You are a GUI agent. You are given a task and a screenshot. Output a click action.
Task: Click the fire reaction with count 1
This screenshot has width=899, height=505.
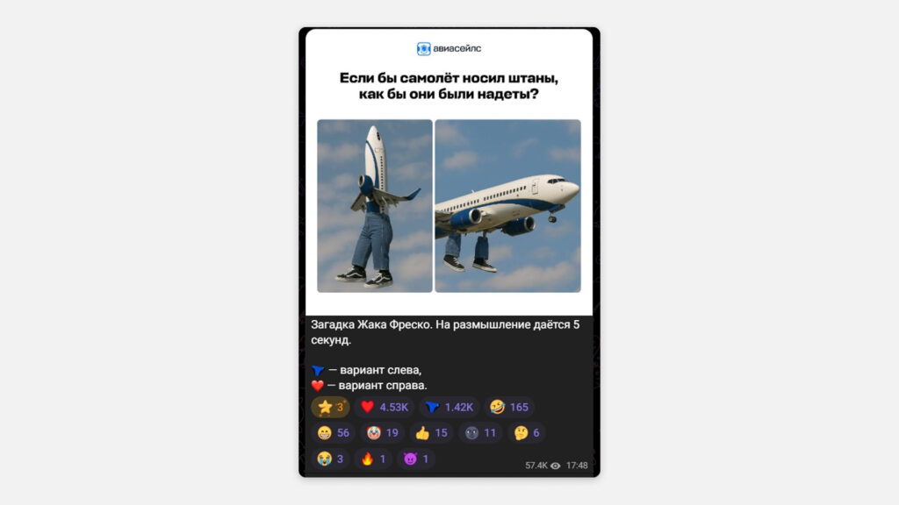pos(372,459)
